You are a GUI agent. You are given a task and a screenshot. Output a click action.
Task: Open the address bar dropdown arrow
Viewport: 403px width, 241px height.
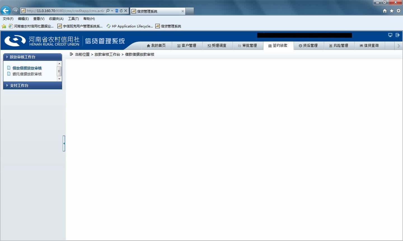point(112,11)
